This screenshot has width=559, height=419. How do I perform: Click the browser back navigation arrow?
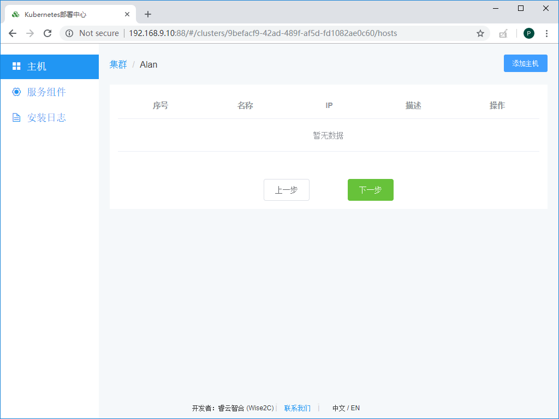12,33
